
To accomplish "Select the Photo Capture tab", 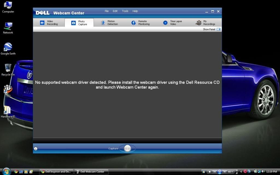I will (x=79, y=23).
